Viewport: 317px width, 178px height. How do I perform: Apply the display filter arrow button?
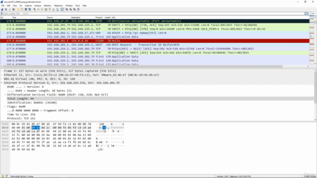click(306, 13)
